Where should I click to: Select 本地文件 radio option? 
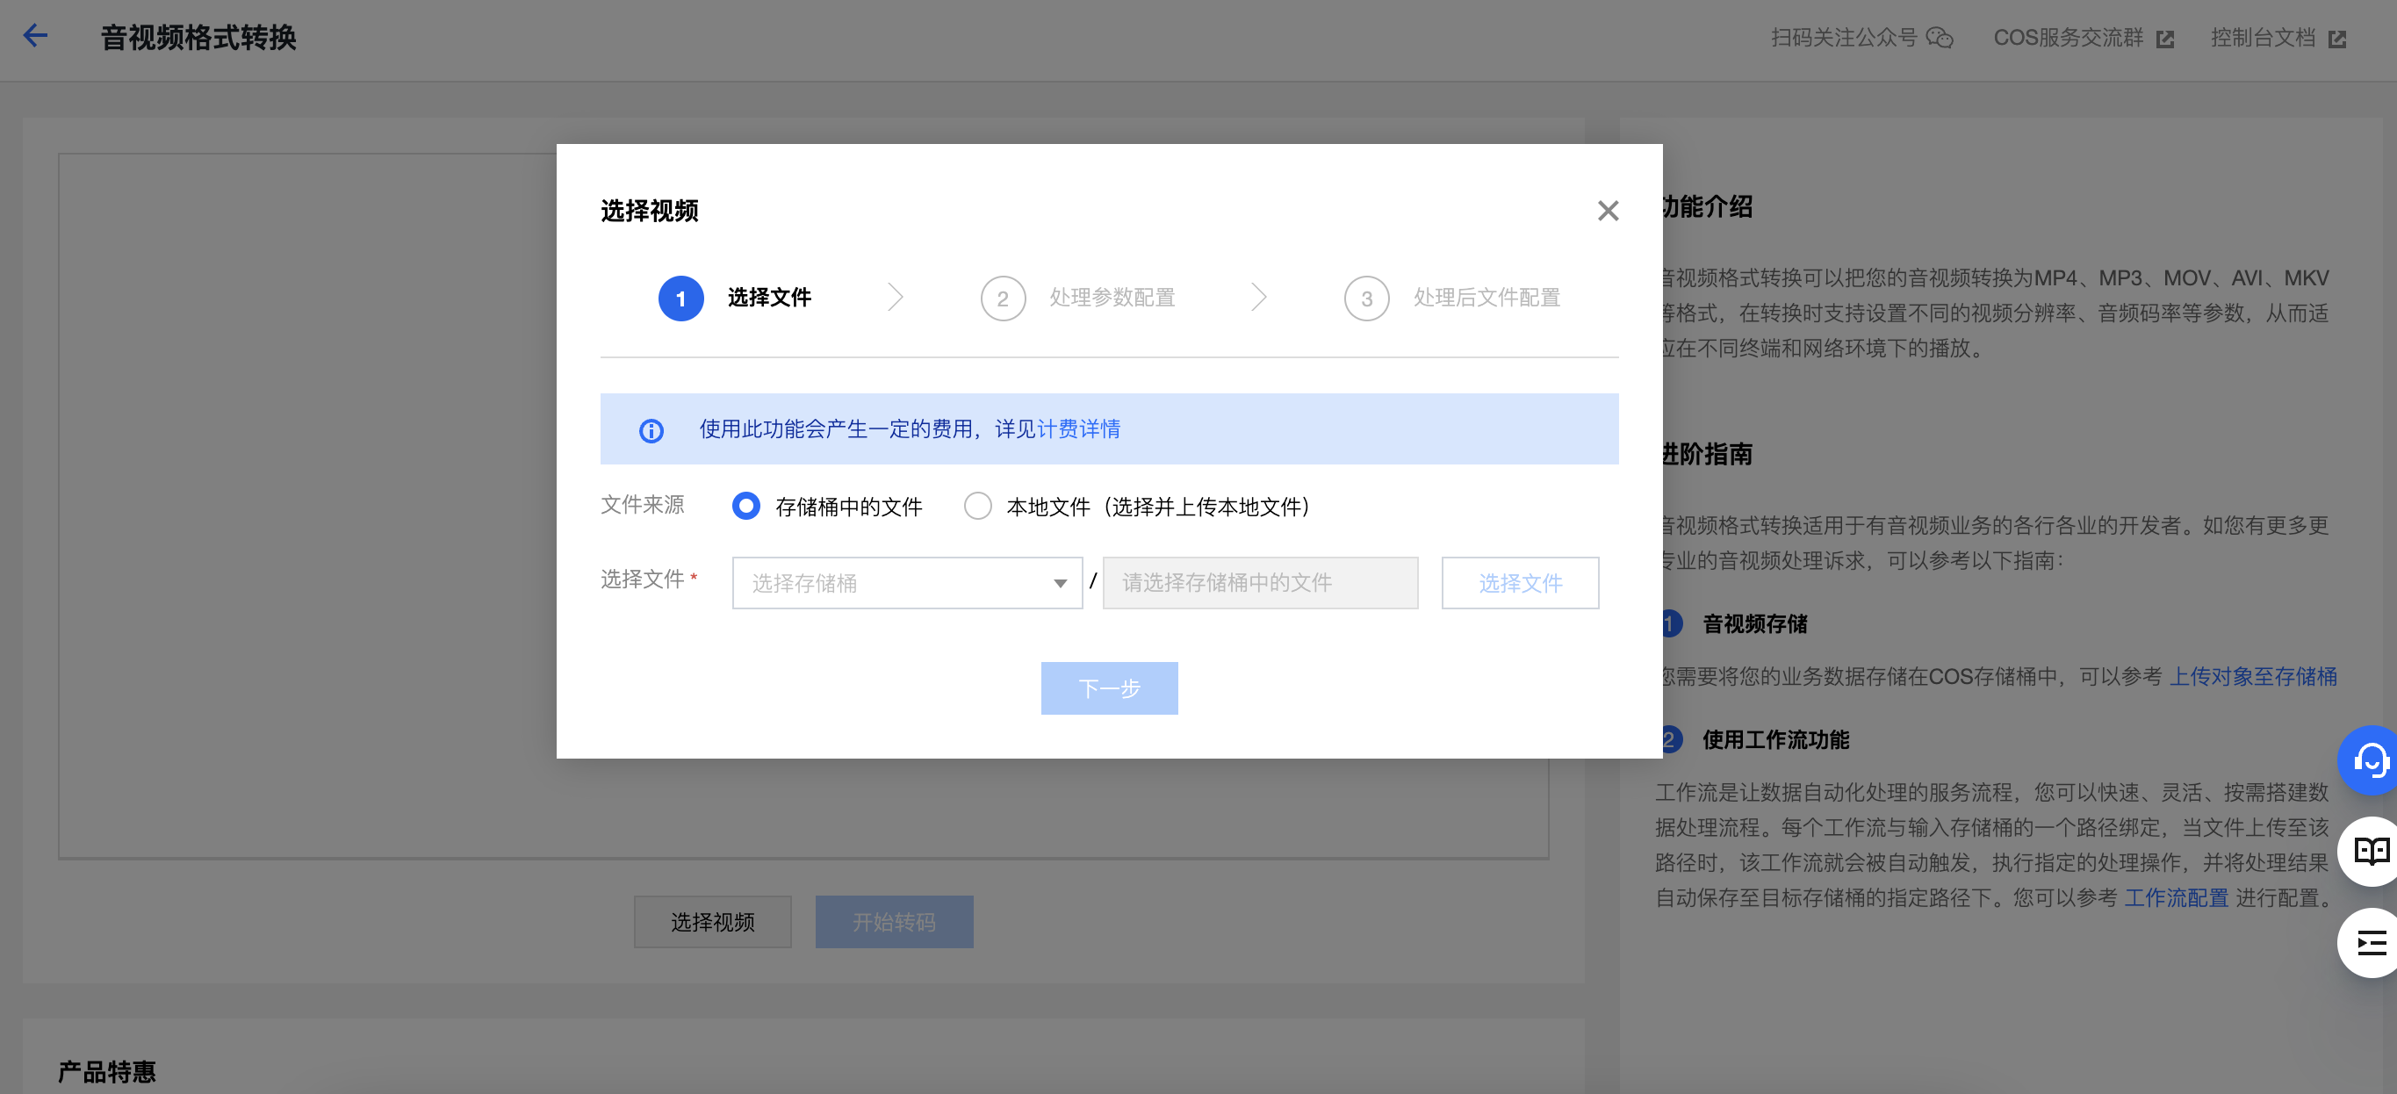[x=977, y=506]
